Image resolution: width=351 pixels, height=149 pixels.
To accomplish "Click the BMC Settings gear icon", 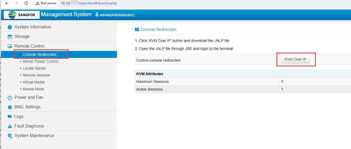I will pyautogui.click(x=10, y=107).
